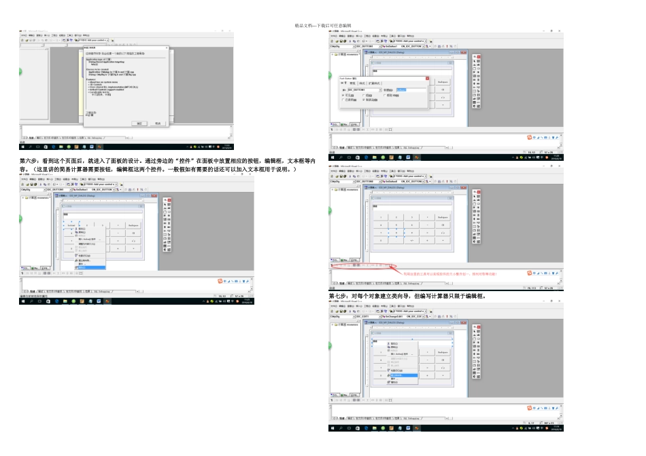Expand 计算器 resources tree node in top-right screenshot
The width and height of the screenshot is (646, 456).
pyautogui.click(x=333, y=54)
